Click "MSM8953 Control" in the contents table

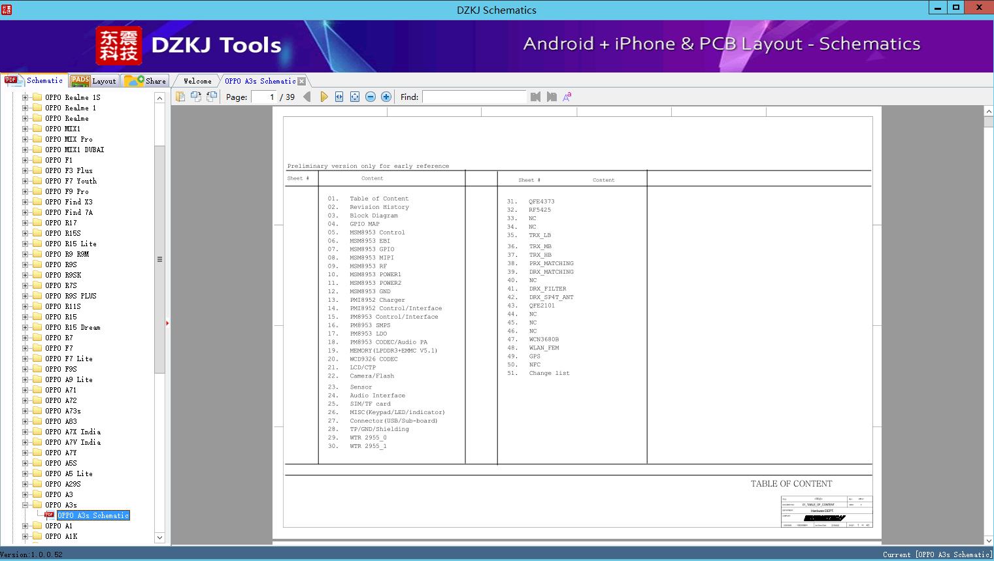pyautogui.click(x=377, y=232)
